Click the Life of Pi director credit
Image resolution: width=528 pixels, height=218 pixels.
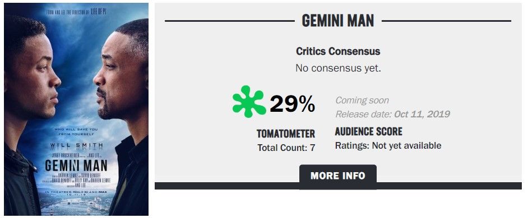coord(77,13)
